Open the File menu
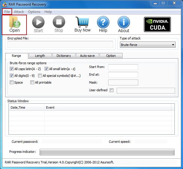183x169 pixels. point(7,12)
